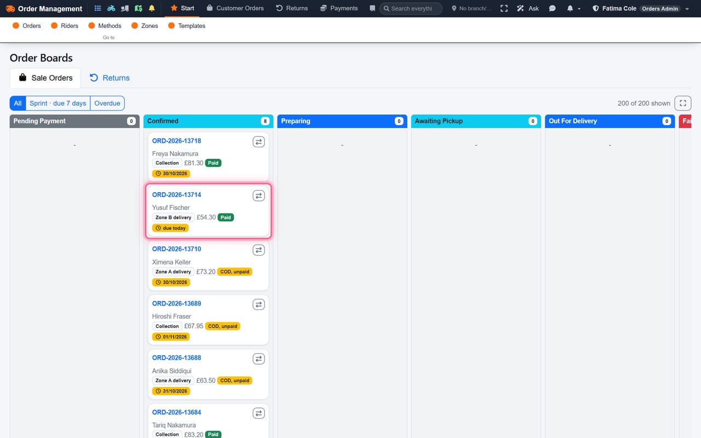Viewport: 701px width, 438px height.
Task: Click the delivery truck icon beside the bicycle icon
Action: pyautogui.click(x=124, y=8)
